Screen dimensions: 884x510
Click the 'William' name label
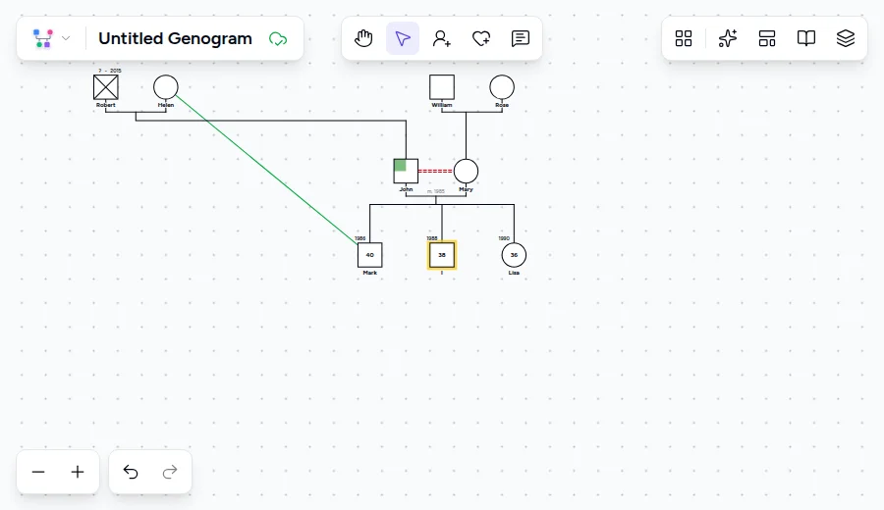click(x=442, y=105)
